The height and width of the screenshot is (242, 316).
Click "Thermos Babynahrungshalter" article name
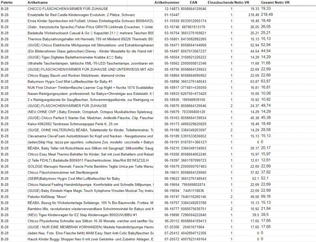pyautogui.click(x=91, y=39)
